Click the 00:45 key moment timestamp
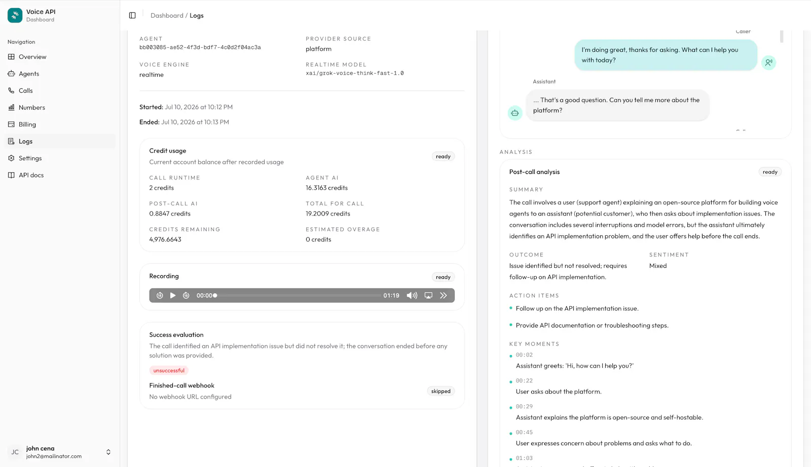811x467 pixels. click(x=524, y=433)
